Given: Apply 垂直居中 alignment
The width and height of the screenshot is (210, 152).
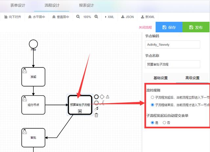Looking at the screenshot, I should coord(60,17).
